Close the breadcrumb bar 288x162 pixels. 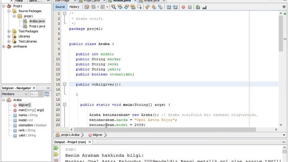pyautogui.click(x=284, y=135)
